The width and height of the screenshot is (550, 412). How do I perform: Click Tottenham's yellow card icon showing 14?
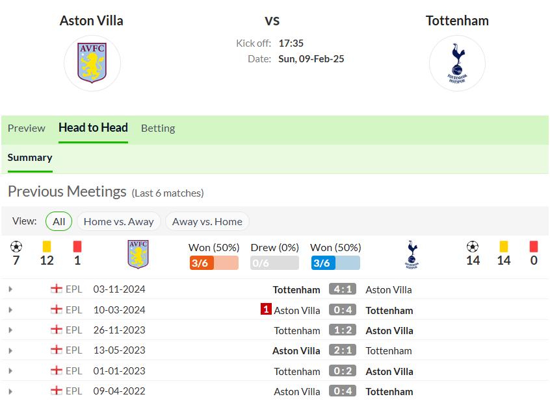point(504,247)
